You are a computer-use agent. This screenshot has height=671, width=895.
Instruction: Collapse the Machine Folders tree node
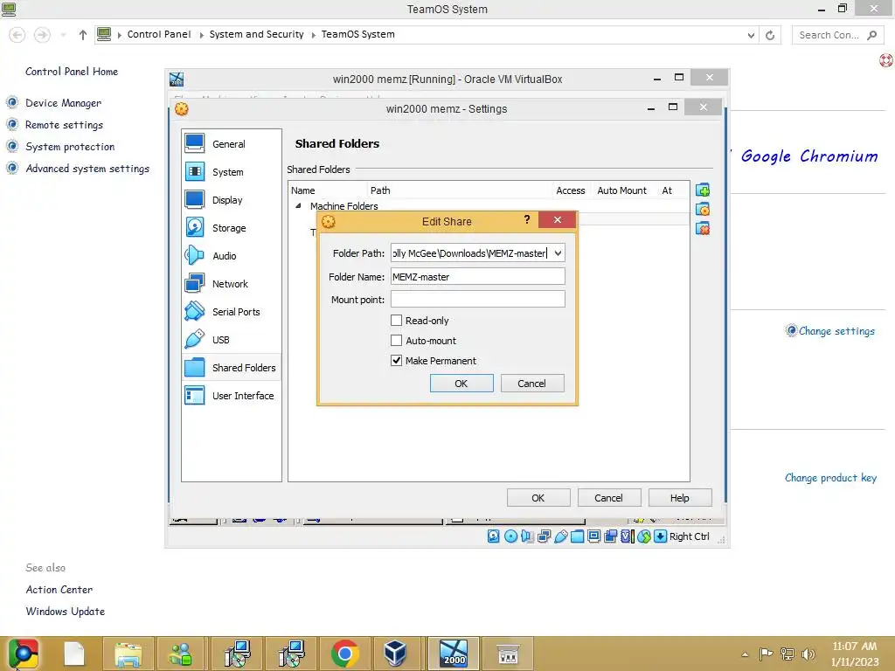point(298,205)
